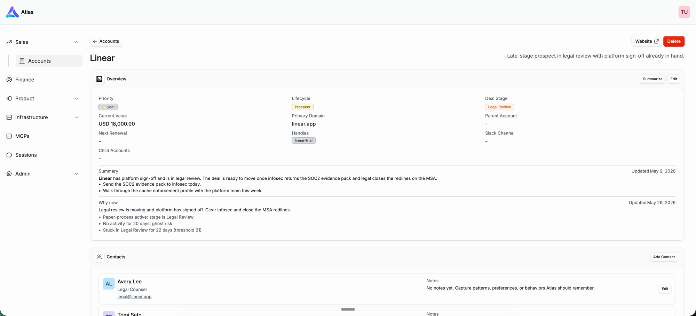The height and width of the screenshot is (316, 696).
Task: Select the Sales menu label
Action: 22,42
